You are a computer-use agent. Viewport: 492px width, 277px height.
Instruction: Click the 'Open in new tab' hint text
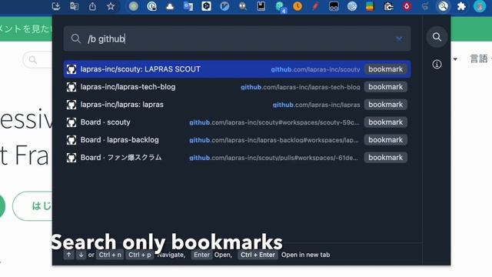coord(306,255)
